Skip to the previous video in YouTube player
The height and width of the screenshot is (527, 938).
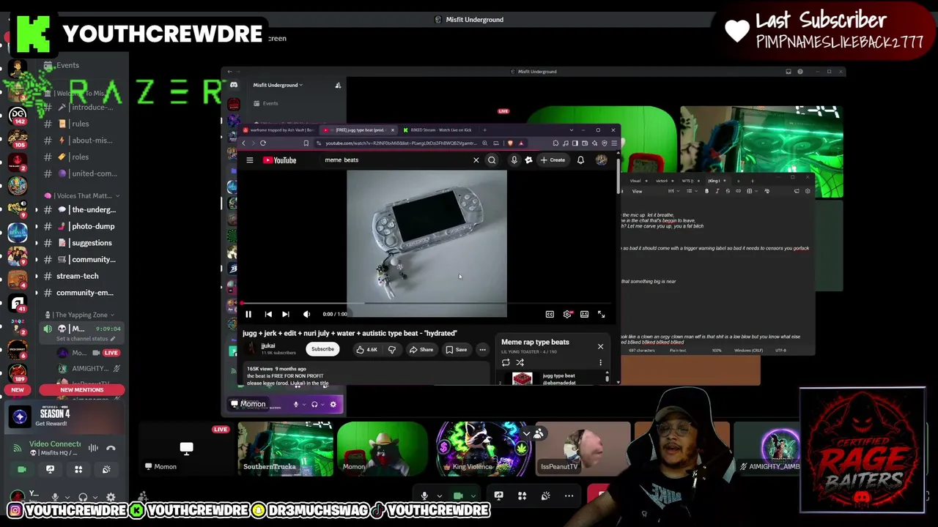(268, 314)
